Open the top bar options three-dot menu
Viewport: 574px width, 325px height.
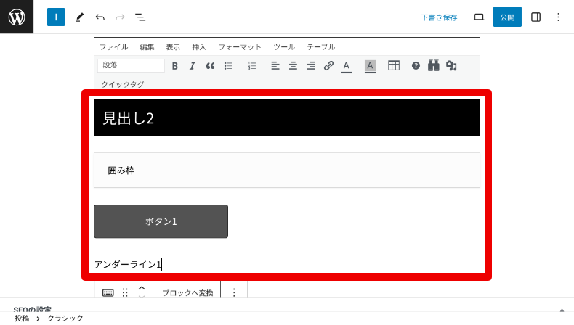(558, 17)
